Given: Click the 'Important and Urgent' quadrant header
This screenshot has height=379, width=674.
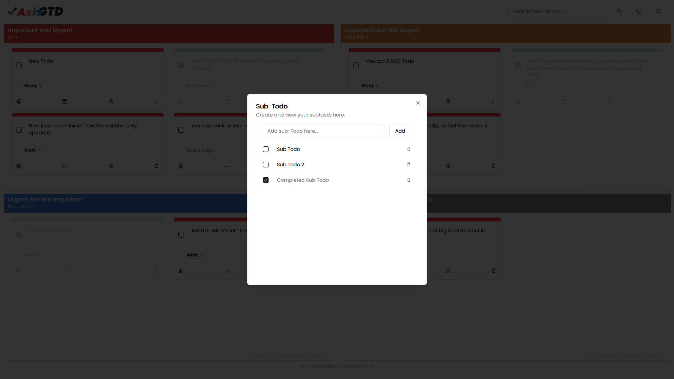Looking at the screenshot, I should pos(168,33).
